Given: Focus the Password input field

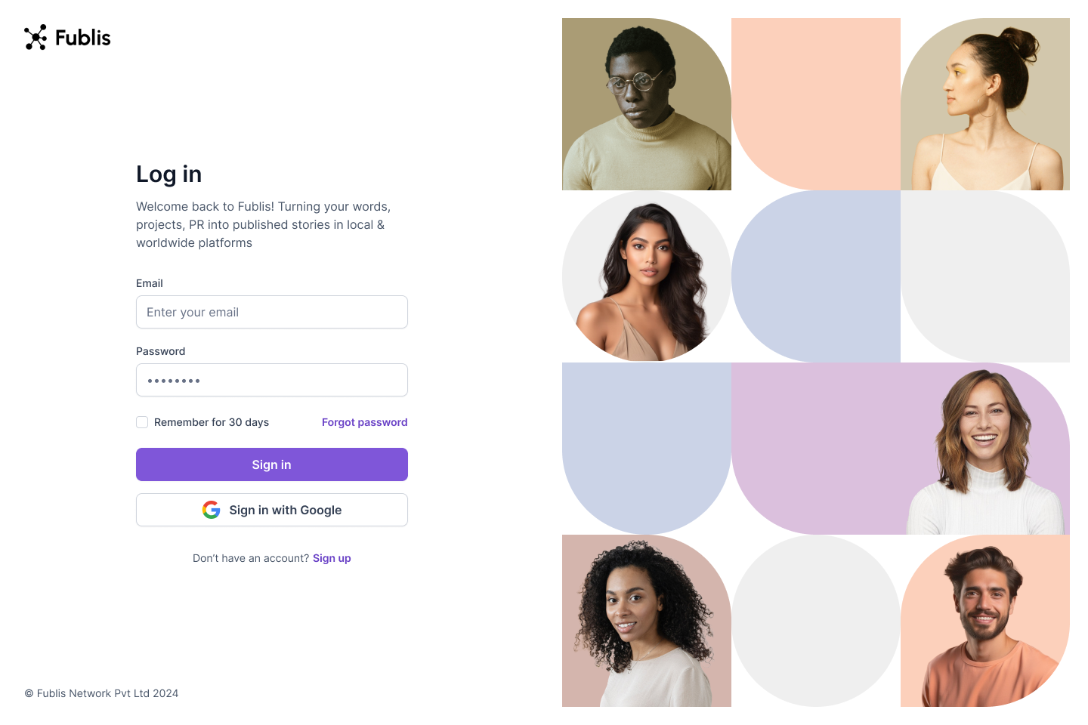Looking at the screenshot, I should [272, 380].
